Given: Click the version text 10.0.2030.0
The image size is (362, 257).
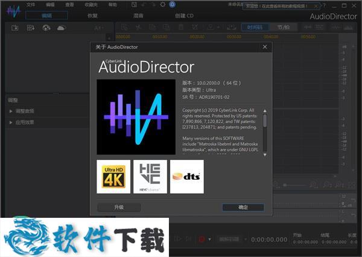Looking at the screenshot, I should [208, 83].
